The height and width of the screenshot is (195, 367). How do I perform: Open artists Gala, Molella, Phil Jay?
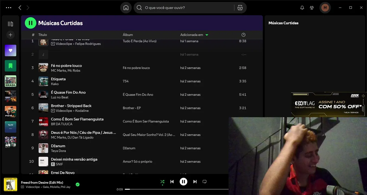coord(57,187)
